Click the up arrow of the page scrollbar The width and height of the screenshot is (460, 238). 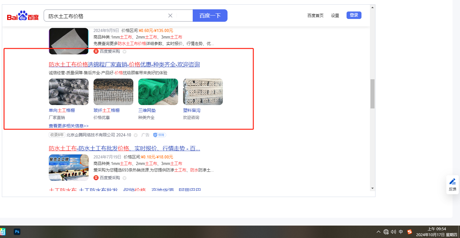[372, 7]
